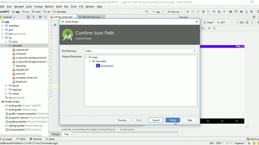Click the Stop toolbar icon
The width and height of the screenshot is (259, 145).
tap(224, 12)
